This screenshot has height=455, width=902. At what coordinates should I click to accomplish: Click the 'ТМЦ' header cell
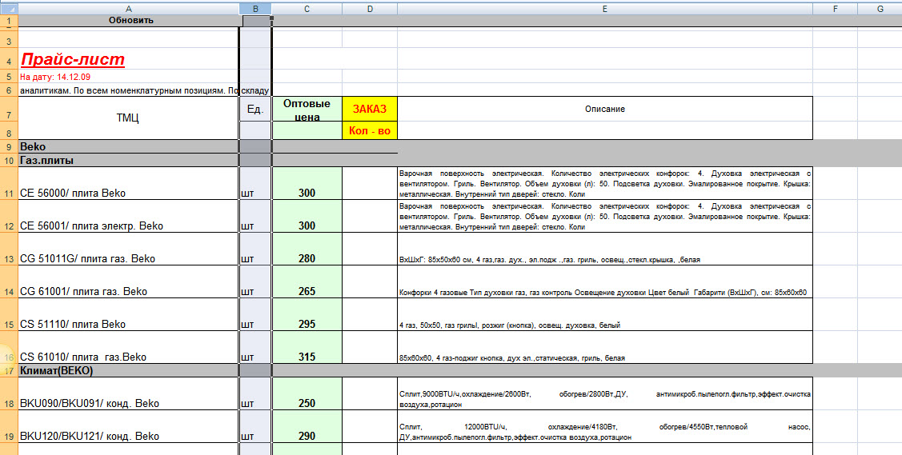tap(128, 118)
